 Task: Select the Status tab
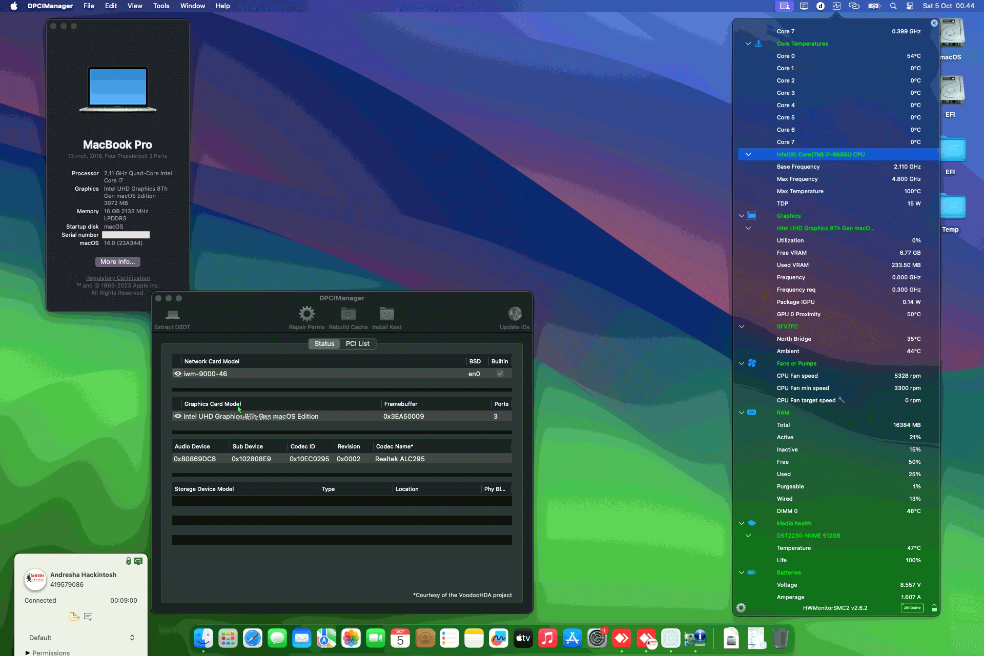[324, 343]
